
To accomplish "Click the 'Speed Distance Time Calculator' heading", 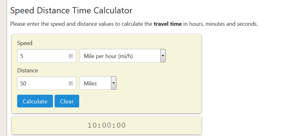I will (71, 10).
